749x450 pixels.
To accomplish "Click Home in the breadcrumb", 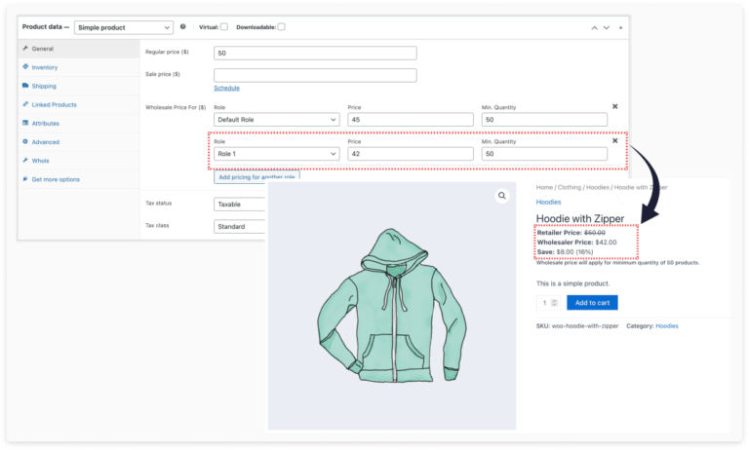I will [544, 187].
